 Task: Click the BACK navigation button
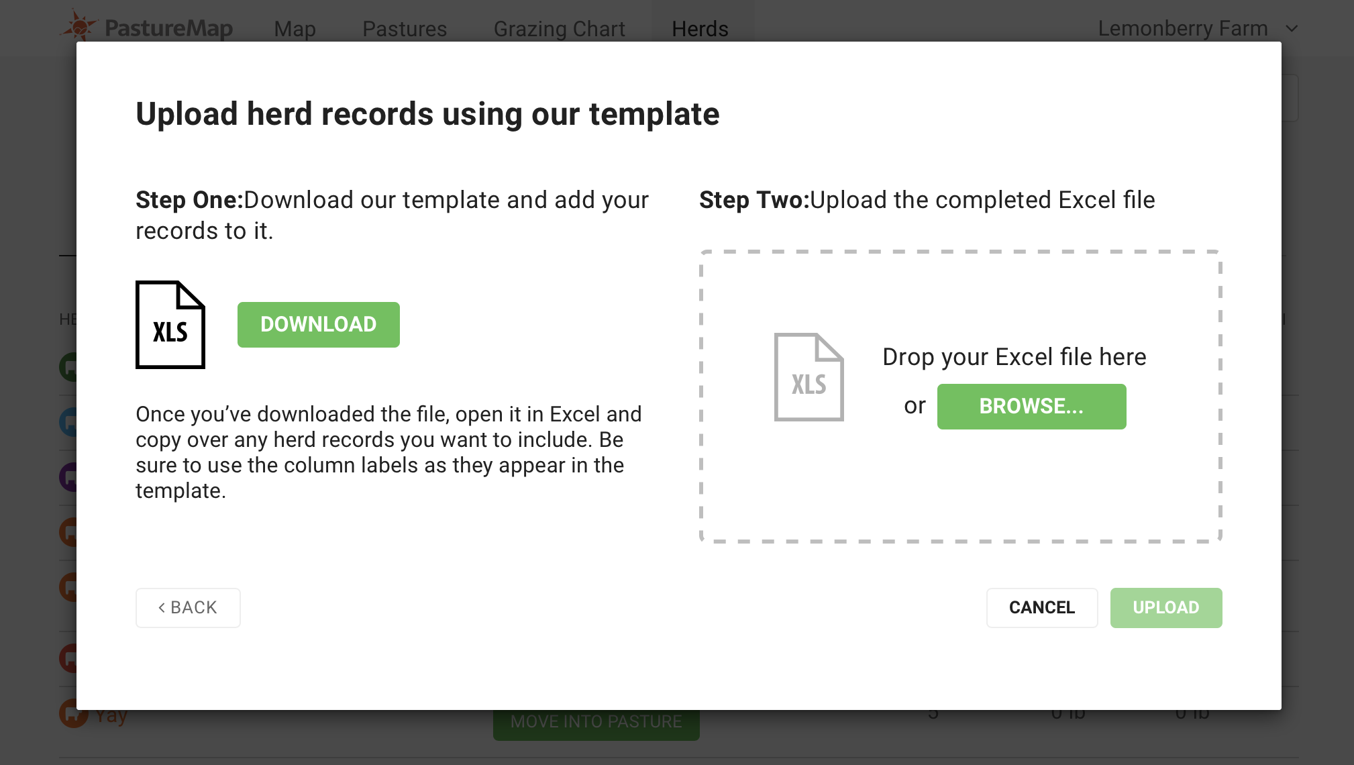click(187, 607)
